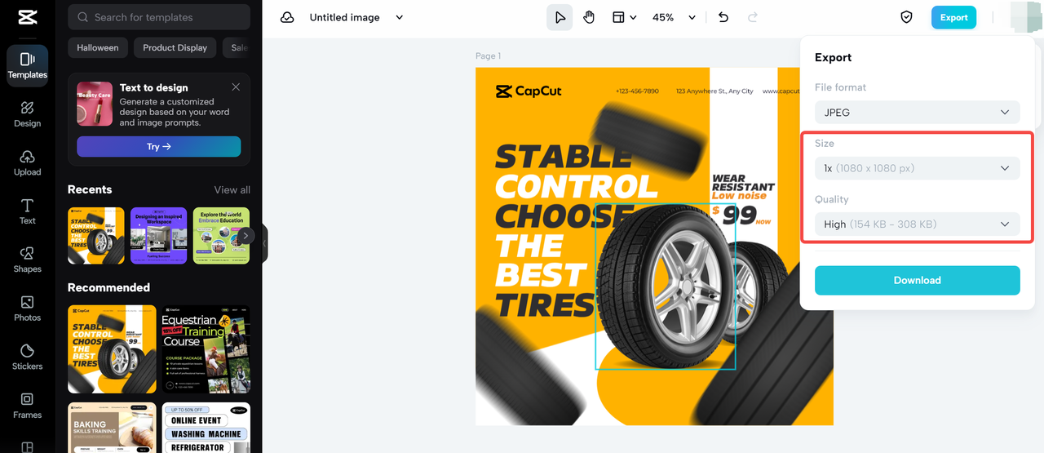Screen dimensions: 1044x453
Task: Click the Export button in toolbar
Action: coord(953,17)
